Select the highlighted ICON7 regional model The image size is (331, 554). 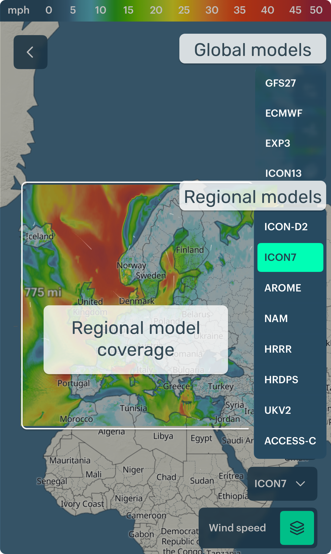click(290, 257)
